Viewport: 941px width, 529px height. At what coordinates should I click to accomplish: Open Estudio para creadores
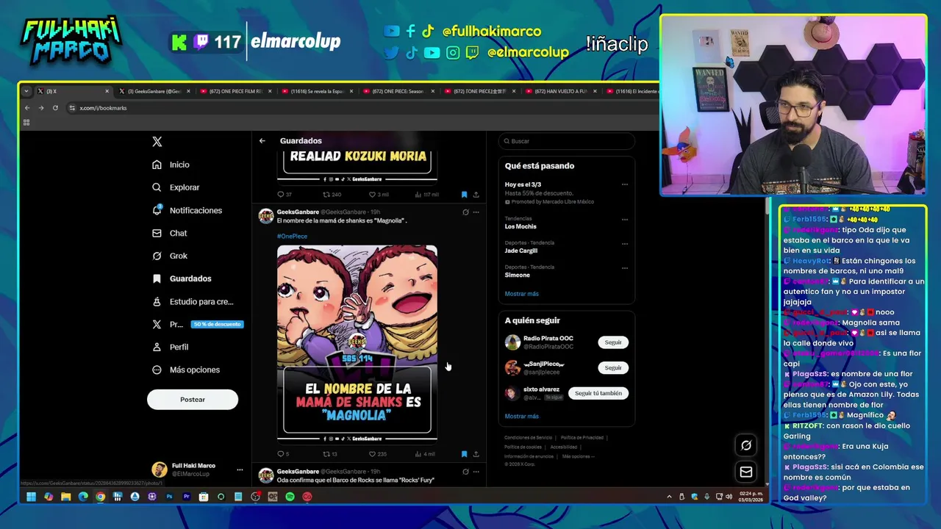click(193, 301)
